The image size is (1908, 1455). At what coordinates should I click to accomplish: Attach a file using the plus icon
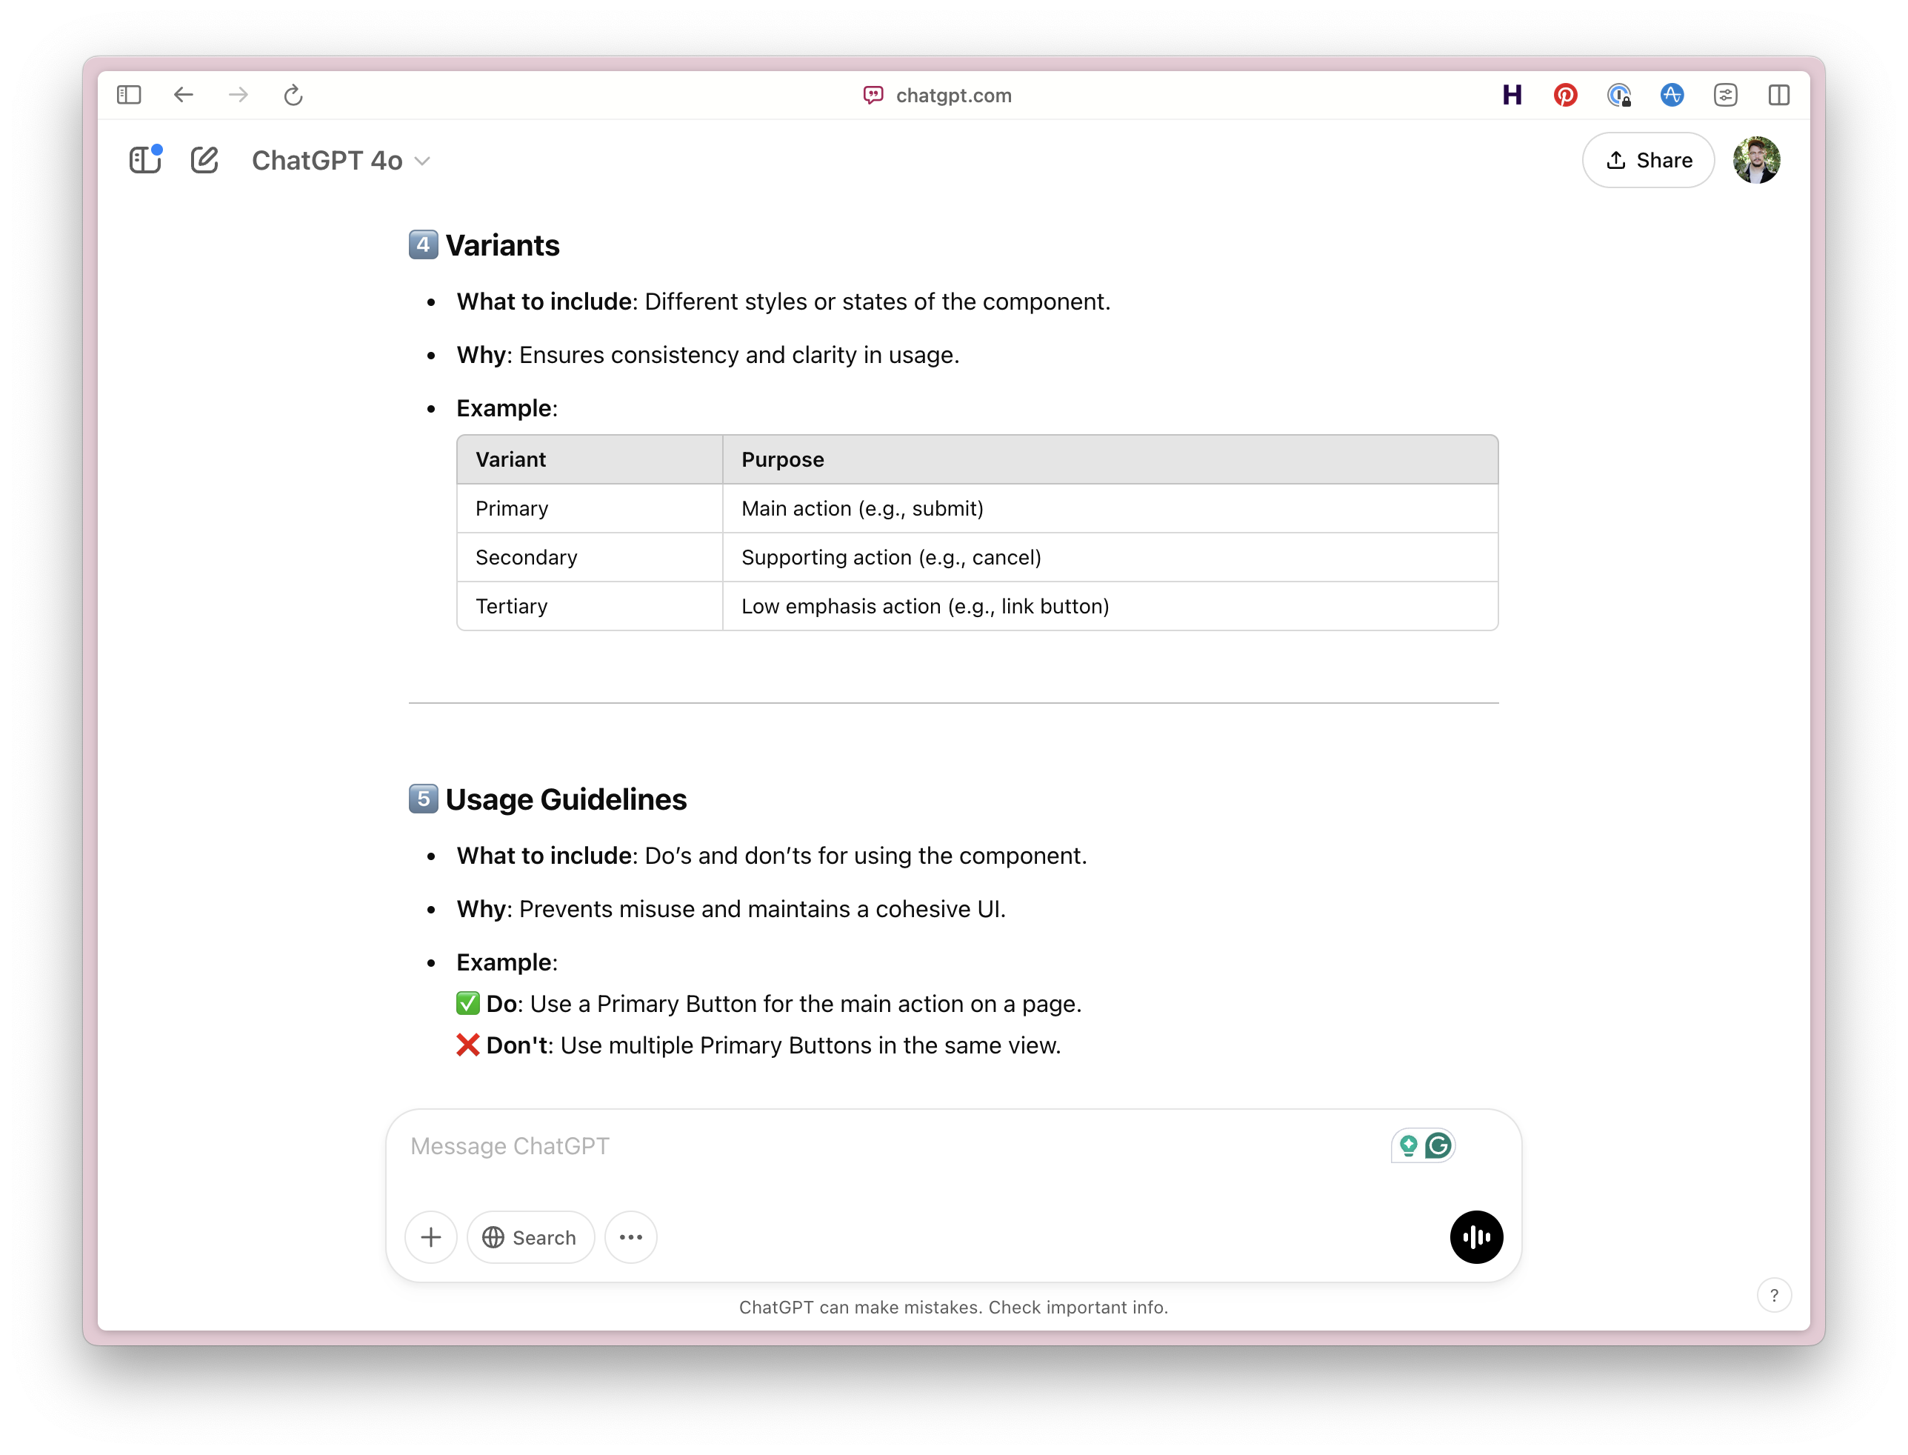430,1236
